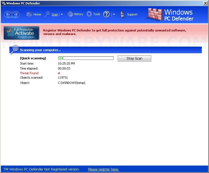
Task: Click the 'Object:' label
Action: pos(25,83)
